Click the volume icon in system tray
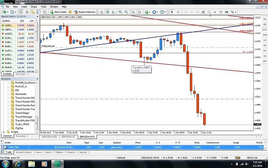Screen dimensions: 268x168 point(247,164)
